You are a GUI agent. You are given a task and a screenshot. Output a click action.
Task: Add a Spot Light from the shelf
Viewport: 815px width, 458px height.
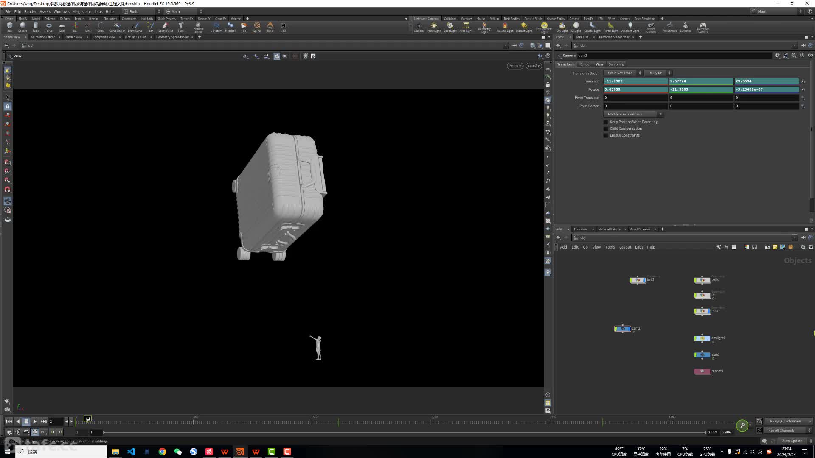450,27
